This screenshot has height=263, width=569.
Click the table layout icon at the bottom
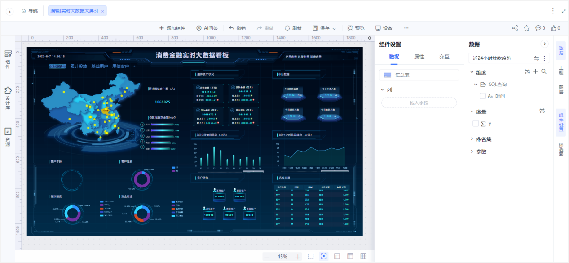coord(350,256)
